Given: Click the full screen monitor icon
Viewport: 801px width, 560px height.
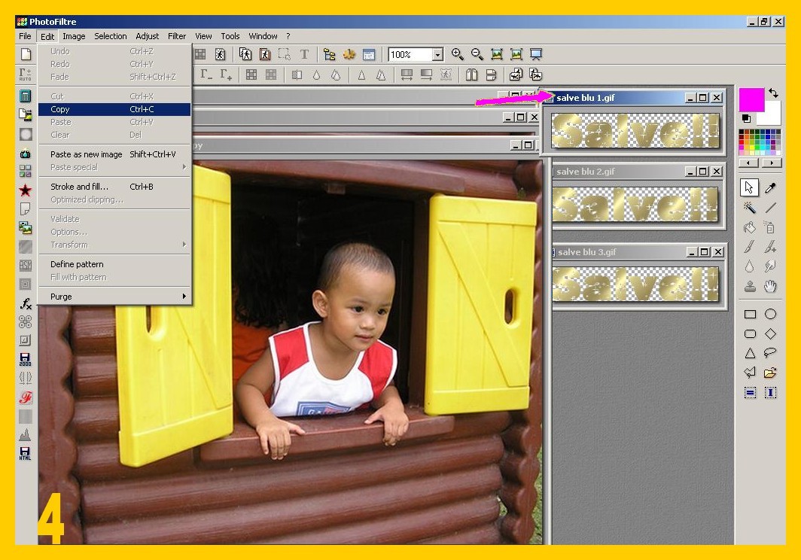Looking at the screenshot, I should (x=536, y=54).
